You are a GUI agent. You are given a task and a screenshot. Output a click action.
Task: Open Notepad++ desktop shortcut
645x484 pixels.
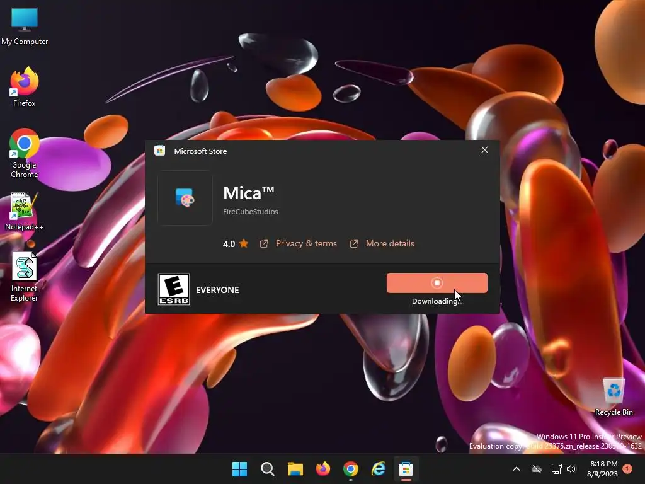click(x=25, y=211)
